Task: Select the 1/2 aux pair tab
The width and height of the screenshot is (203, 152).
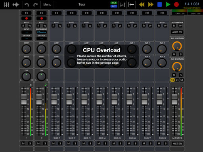Action: tap(172, 80)
